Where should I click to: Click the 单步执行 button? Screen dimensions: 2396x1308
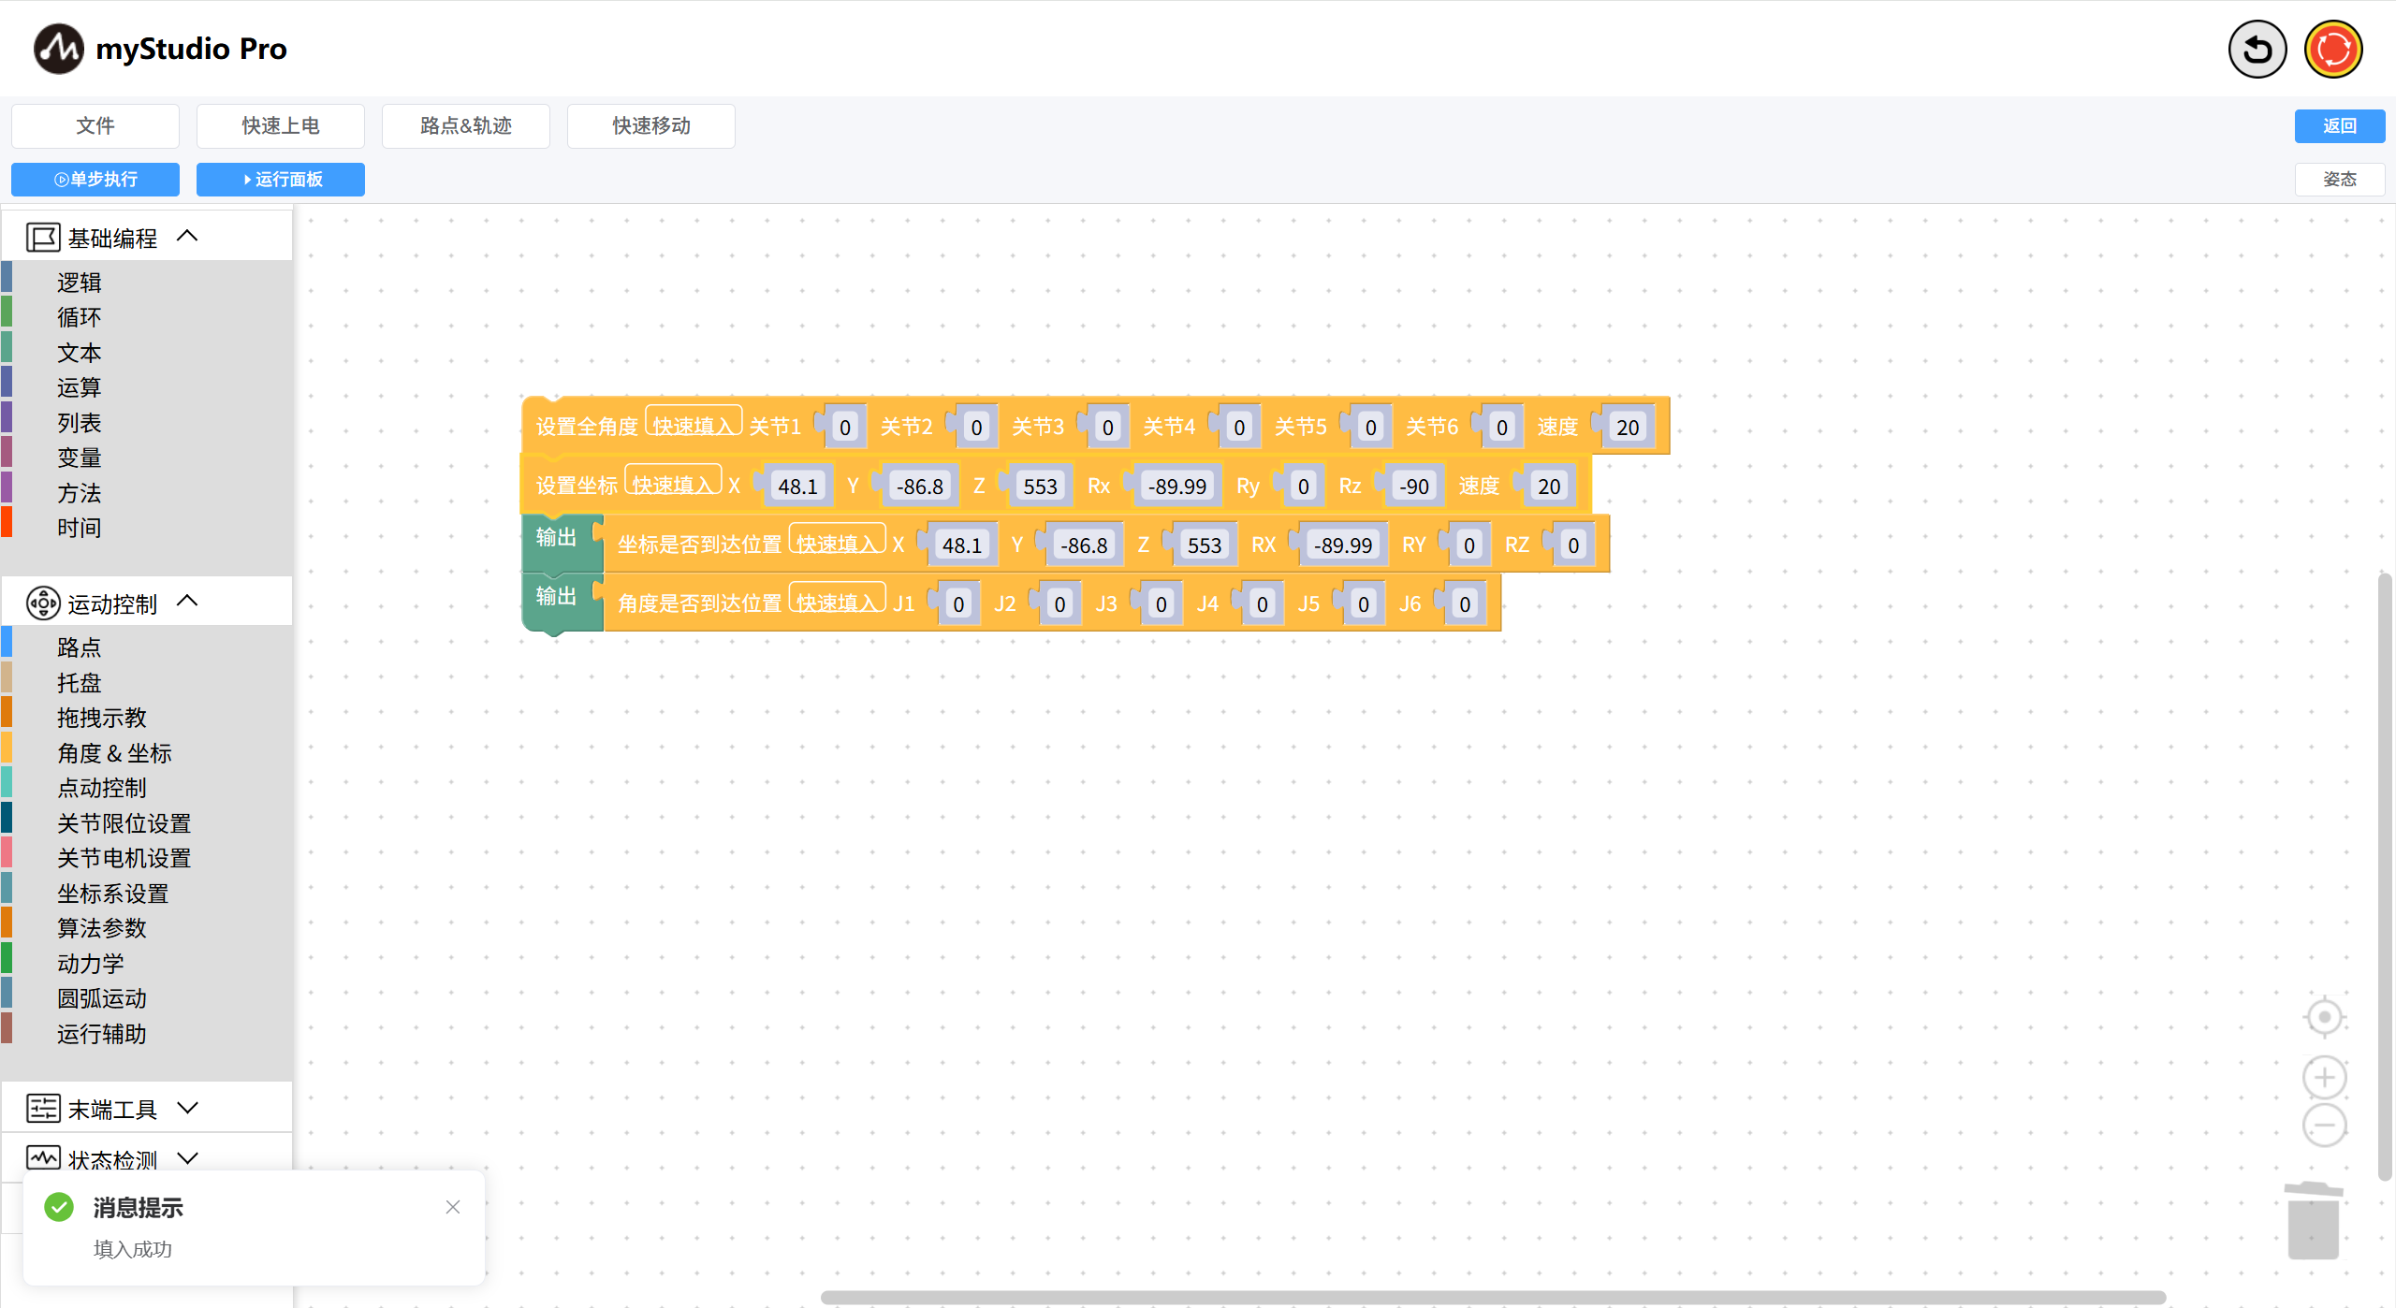pyautogui.click(x=95, y=180)
